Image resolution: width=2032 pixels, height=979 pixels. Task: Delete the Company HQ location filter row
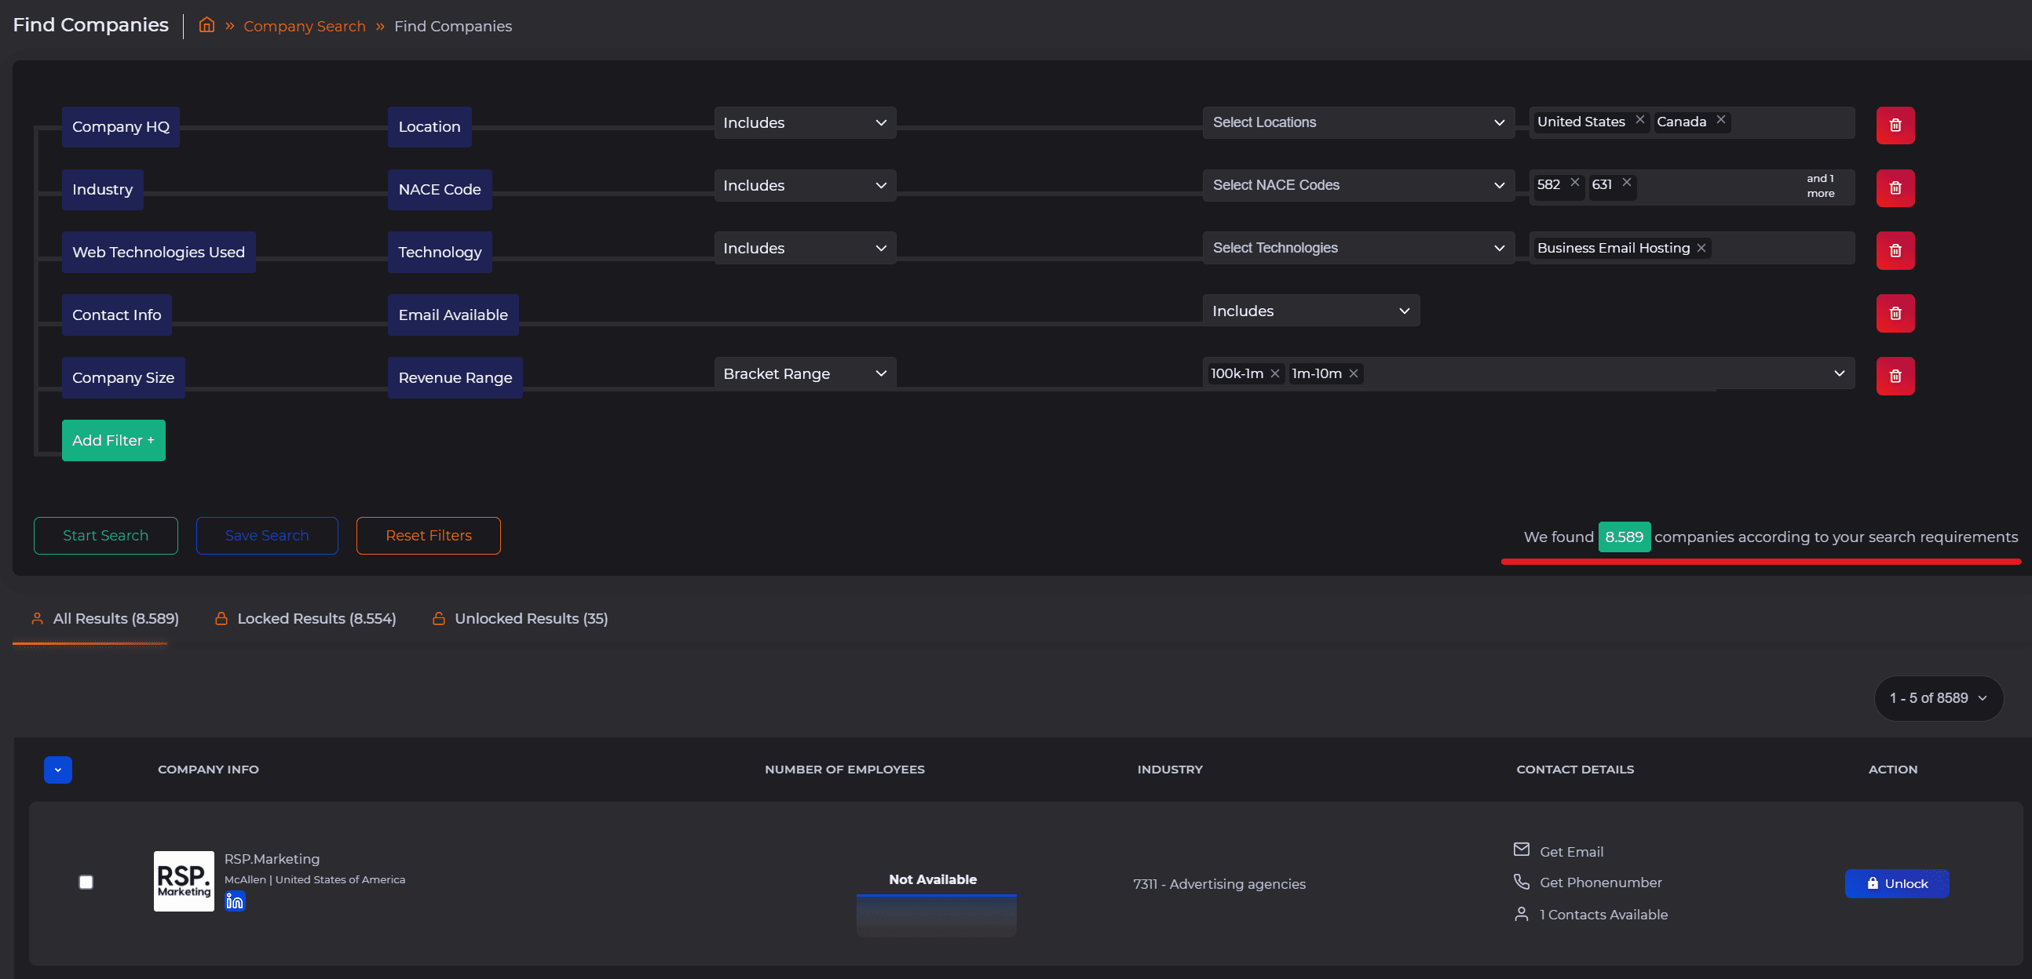pos(1895,126)
